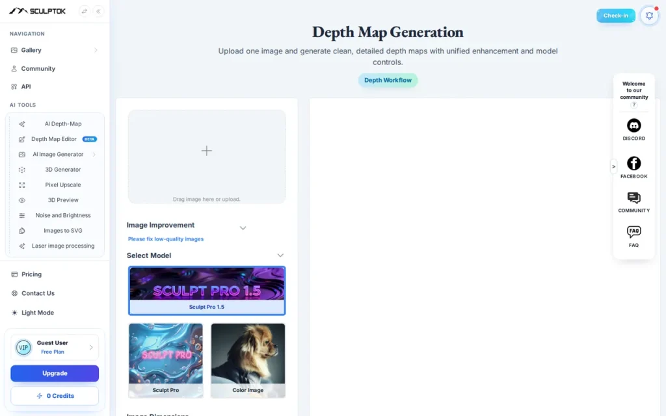This screenshot has width=666, height=416.
Task: Click the swap arrows icon beside logo
Action: point(84,12)
